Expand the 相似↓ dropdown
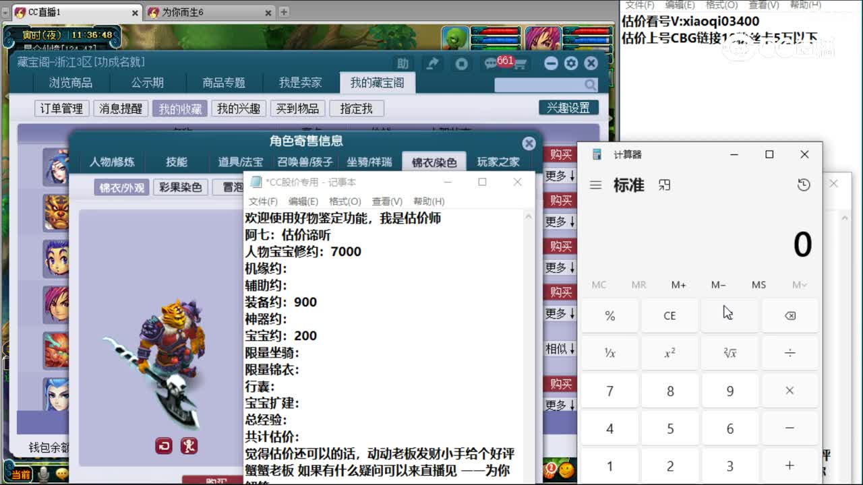The image size is (863, 485). [x=560, y=349]
